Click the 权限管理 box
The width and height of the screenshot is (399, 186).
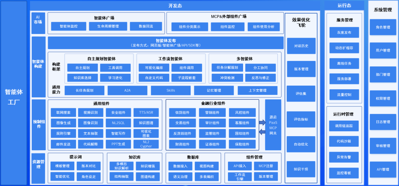coord(383,98)
